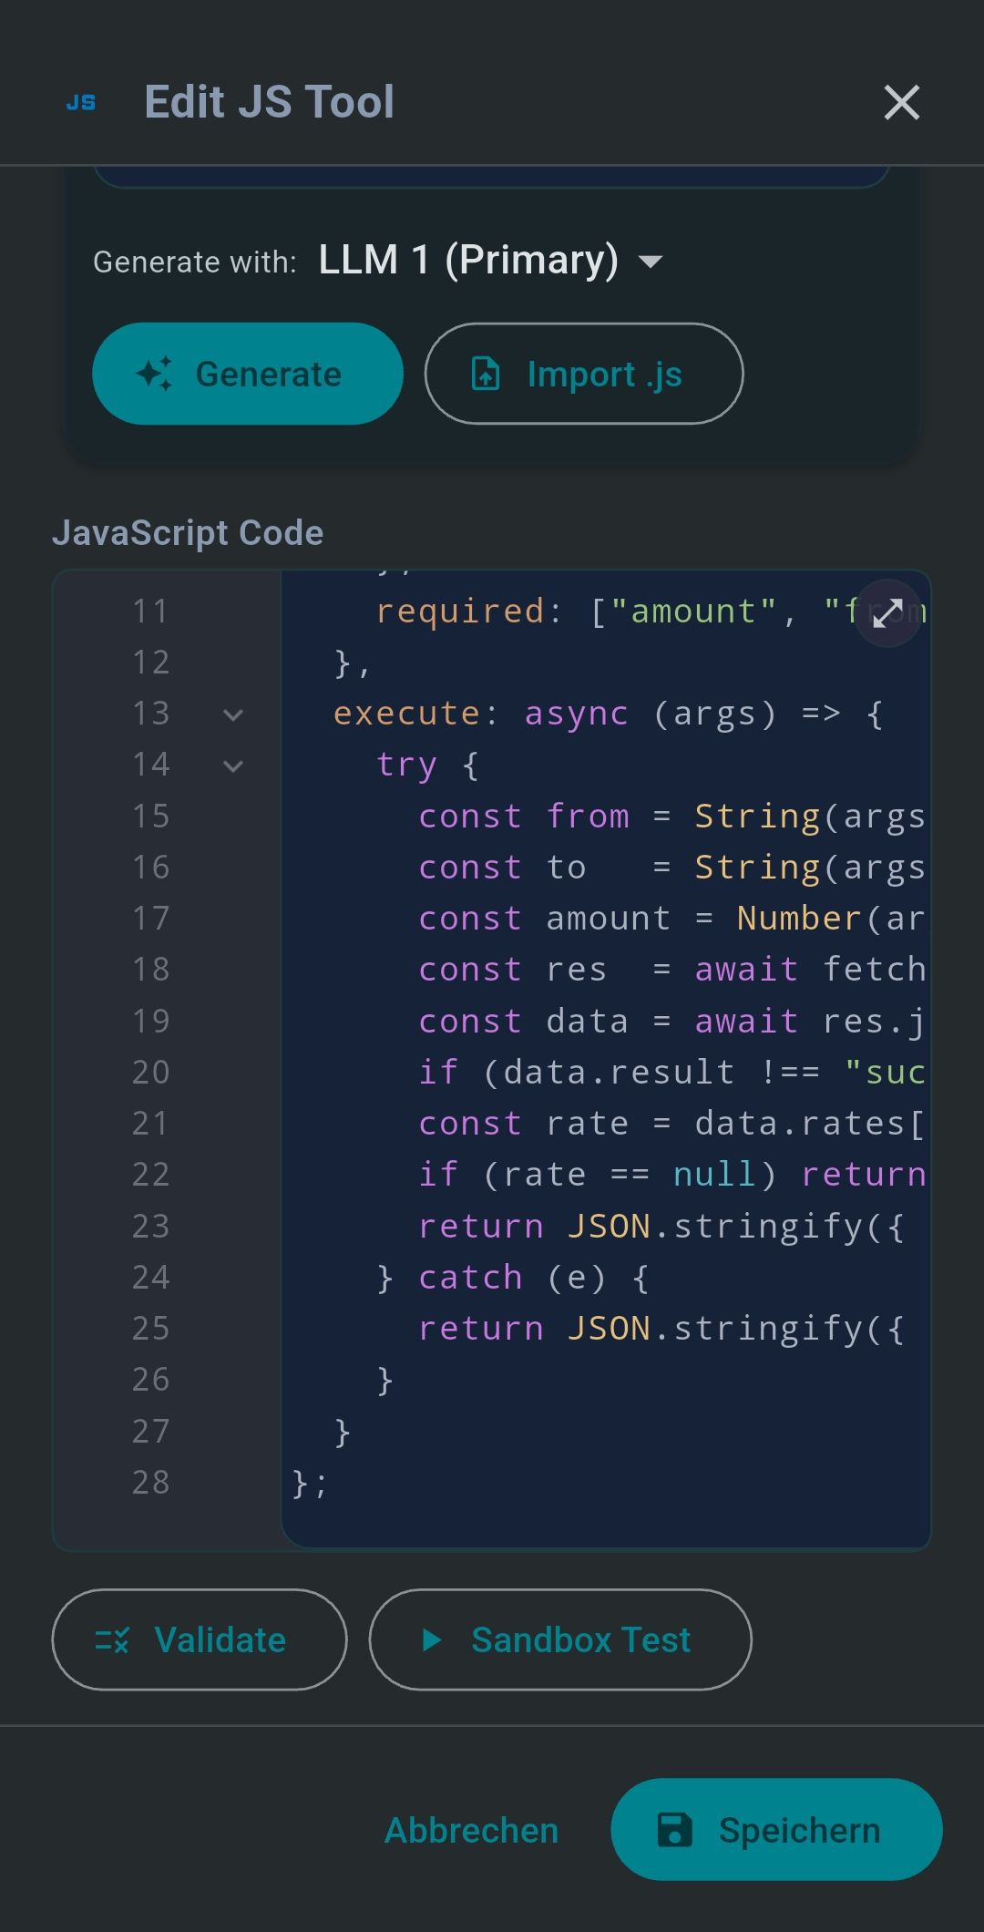Collapse the fold at line 13

[233, 715]
